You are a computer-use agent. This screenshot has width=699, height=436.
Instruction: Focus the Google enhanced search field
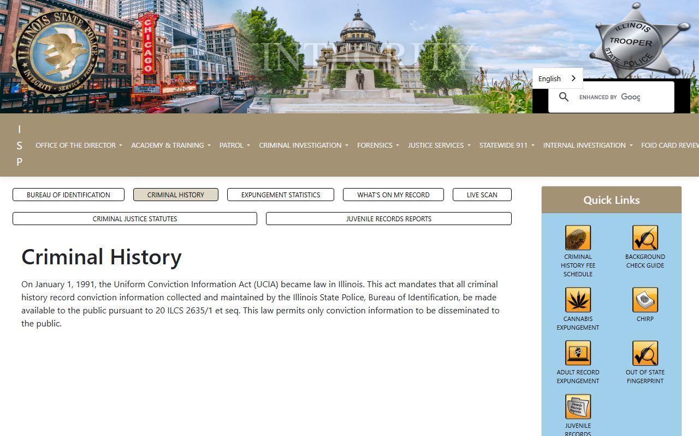coord(623,97)
